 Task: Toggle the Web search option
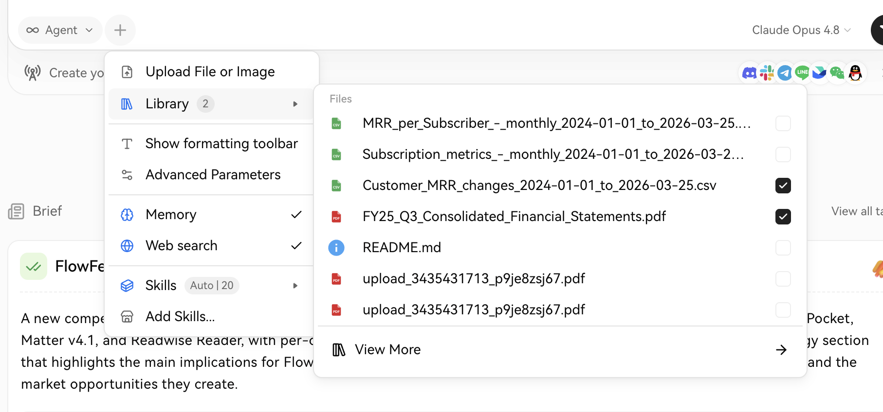(x=211, y=246)
